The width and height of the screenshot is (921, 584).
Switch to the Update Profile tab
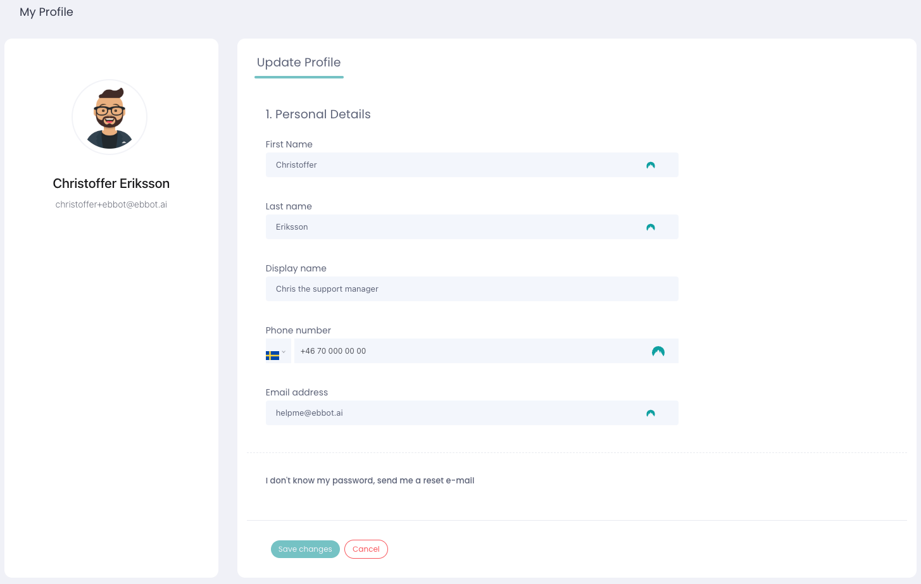(299, 63)
